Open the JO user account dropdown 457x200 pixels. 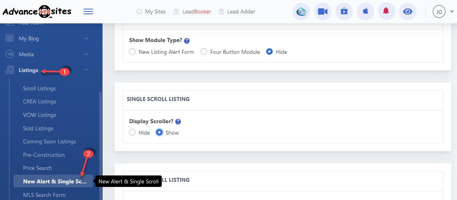point(443,12)
